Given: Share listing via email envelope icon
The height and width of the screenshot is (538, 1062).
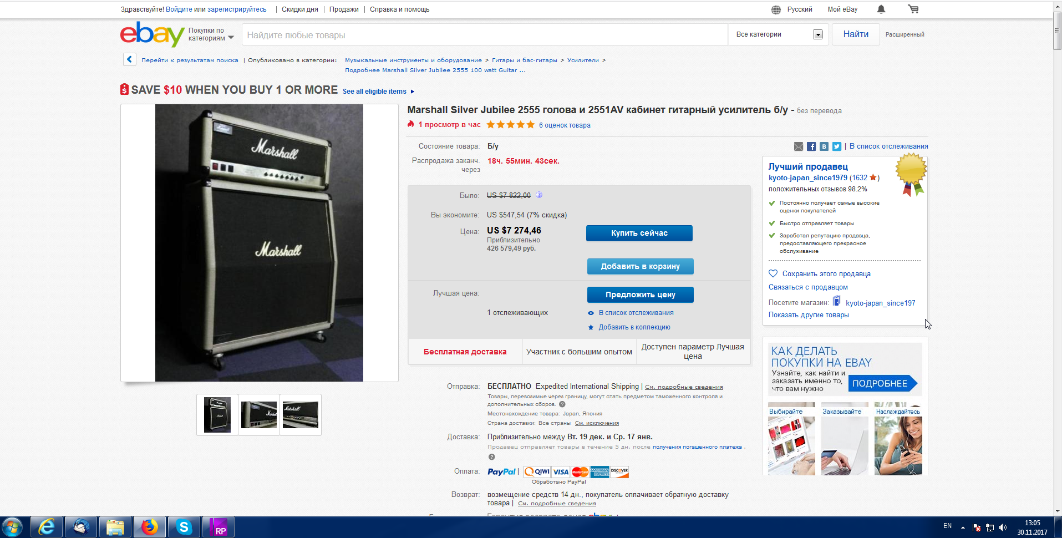Looking at the screenshot, I should (799, 146).
